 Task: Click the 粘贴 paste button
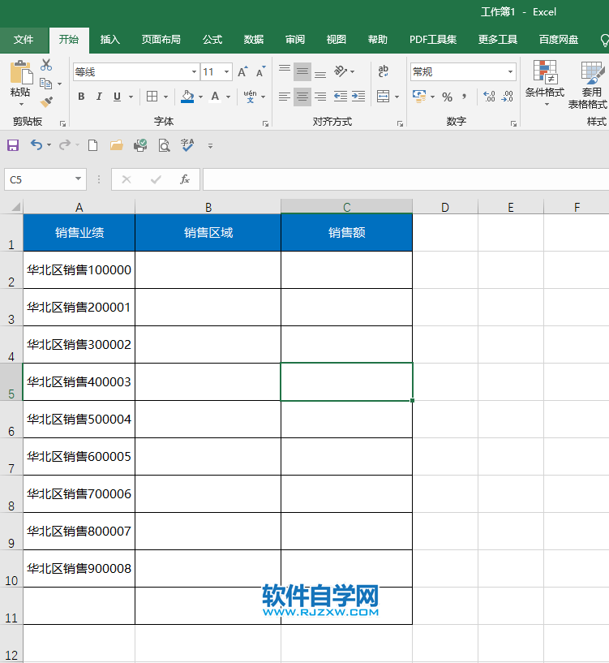[20, 81]
